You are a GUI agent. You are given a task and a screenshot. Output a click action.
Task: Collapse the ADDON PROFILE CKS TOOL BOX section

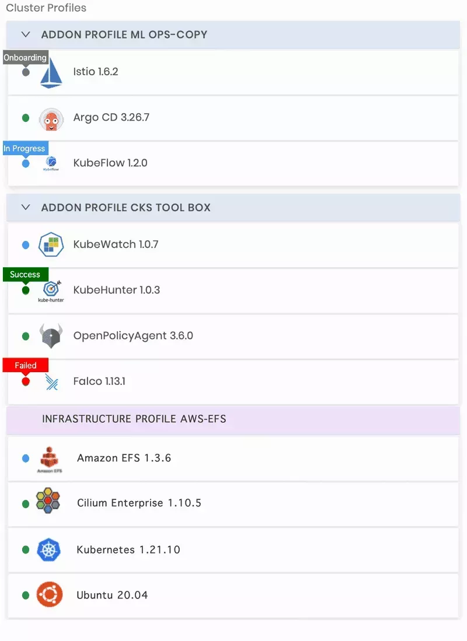[25, 207]
